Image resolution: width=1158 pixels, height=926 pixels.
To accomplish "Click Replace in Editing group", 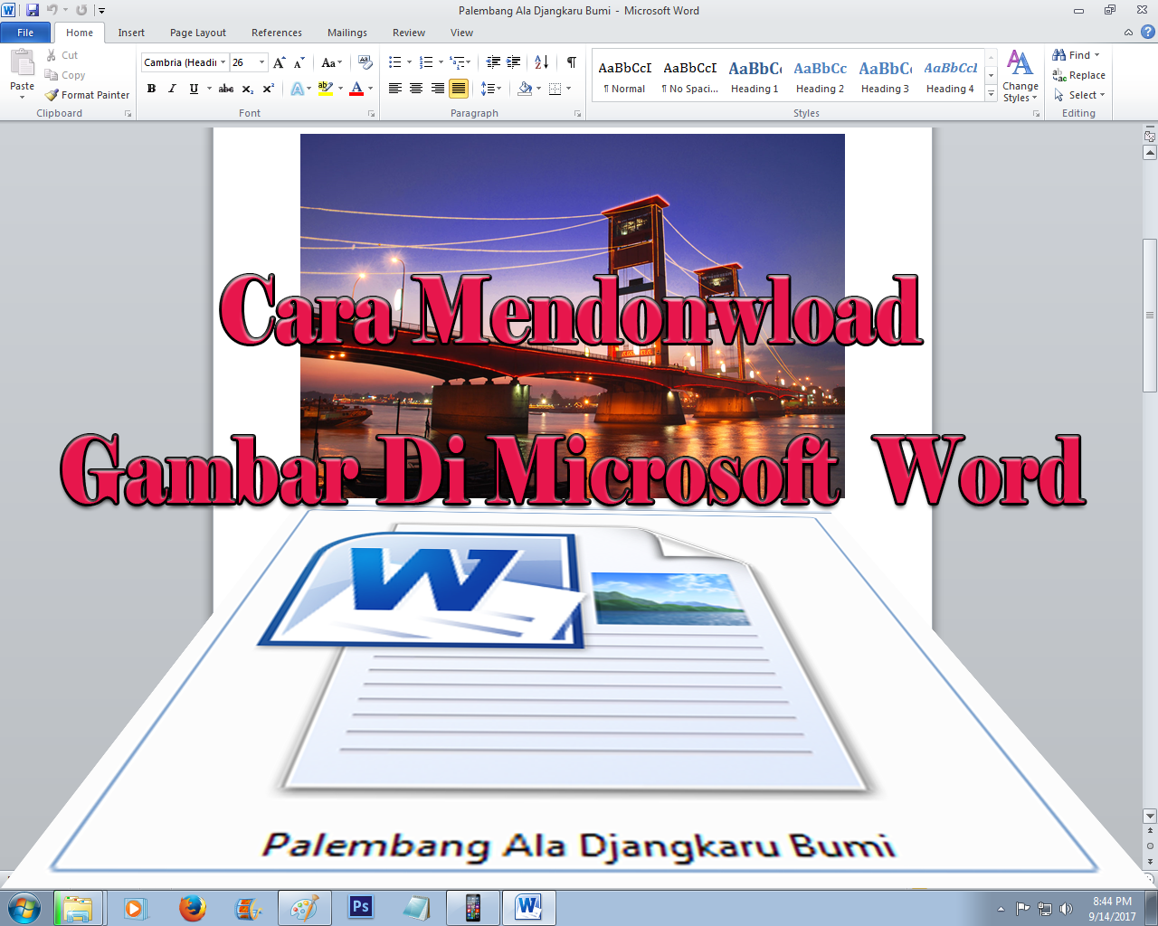I will click(x=1078, y=75).
